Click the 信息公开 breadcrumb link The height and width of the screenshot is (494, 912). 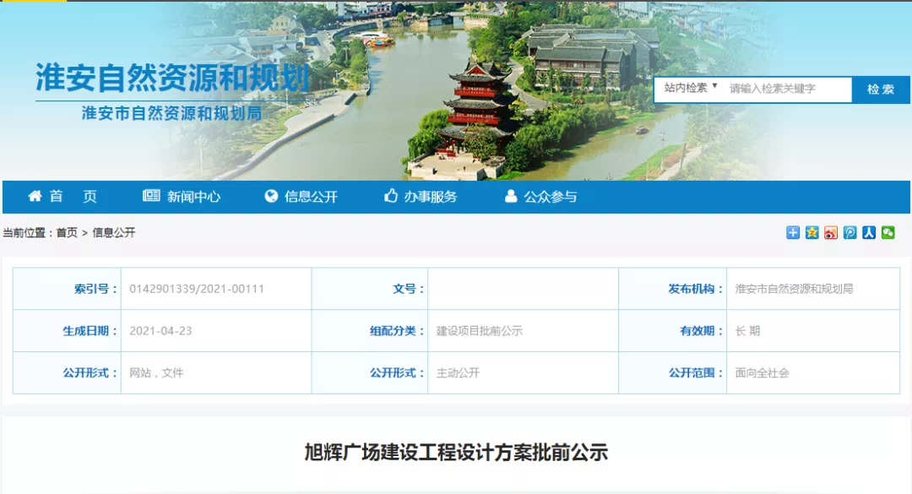[x=113, y=233]
